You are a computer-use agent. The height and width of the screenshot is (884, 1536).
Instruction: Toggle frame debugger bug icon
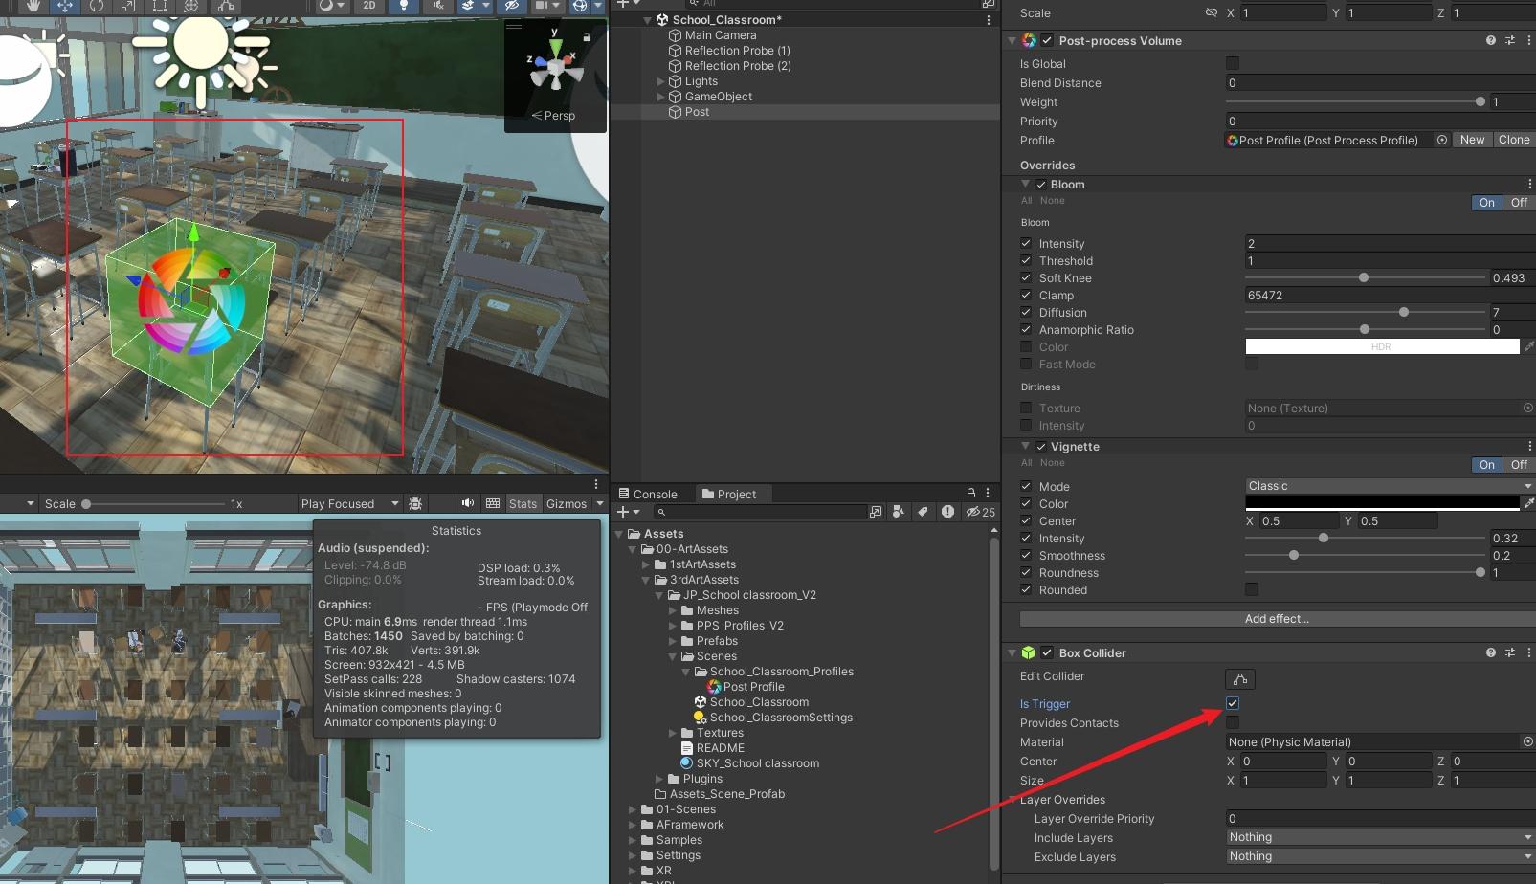coord(415,503)
